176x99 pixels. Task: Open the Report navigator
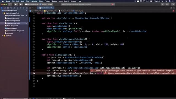point(27,8)
